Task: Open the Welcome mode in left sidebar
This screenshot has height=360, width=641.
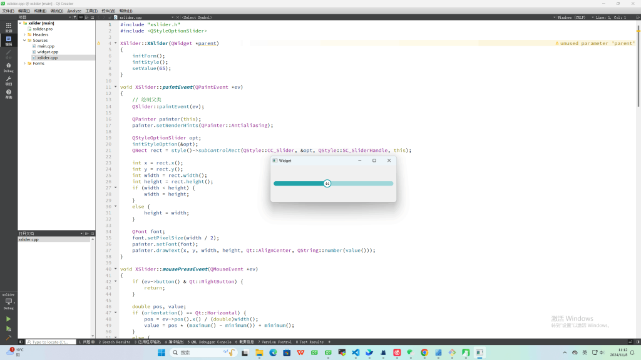Action: pos(9,27)
